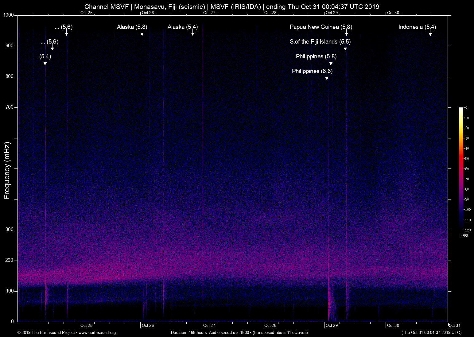Click the 300 frequency axis label
This screenshot has width=474, height=337.
[10, 230]
